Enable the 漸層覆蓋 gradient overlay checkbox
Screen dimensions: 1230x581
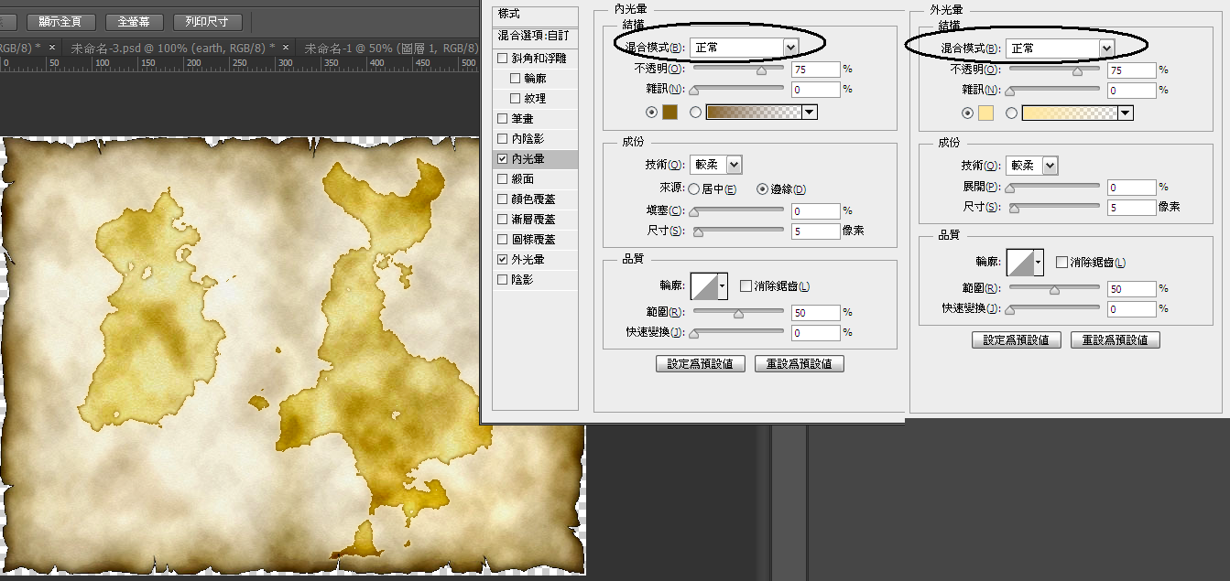pyautogui.click(x=502, y=219)
